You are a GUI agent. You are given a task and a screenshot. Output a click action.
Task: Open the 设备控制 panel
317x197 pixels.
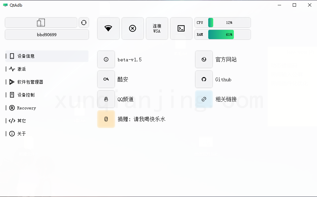pyautogui.click(x=47, y=95)
